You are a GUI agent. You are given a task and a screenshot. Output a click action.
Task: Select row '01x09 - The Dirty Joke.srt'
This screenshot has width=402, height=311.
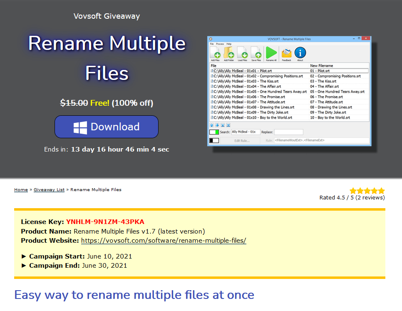click(x=290, y=112)
